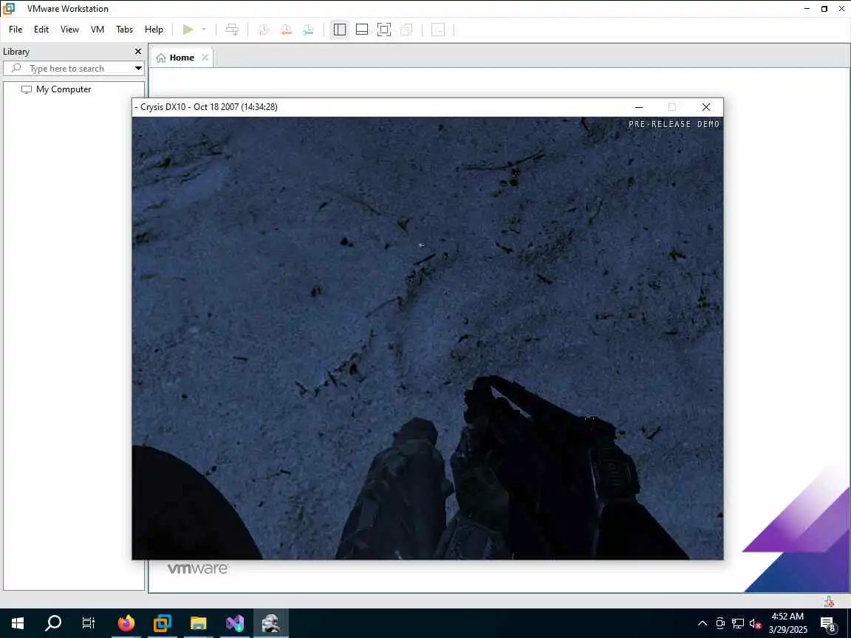851x638 pixels.
Task: Click the Library search magnifier icon
Action: 16,68
